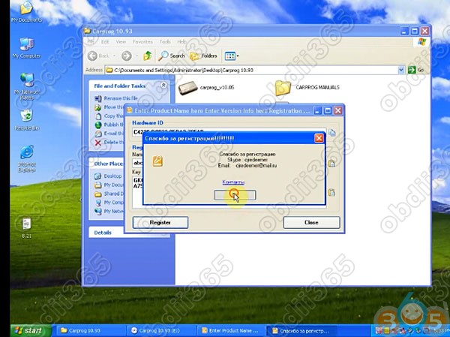Click Publish this file task icon
Viewport: 450px width, 337px height.
98,125
